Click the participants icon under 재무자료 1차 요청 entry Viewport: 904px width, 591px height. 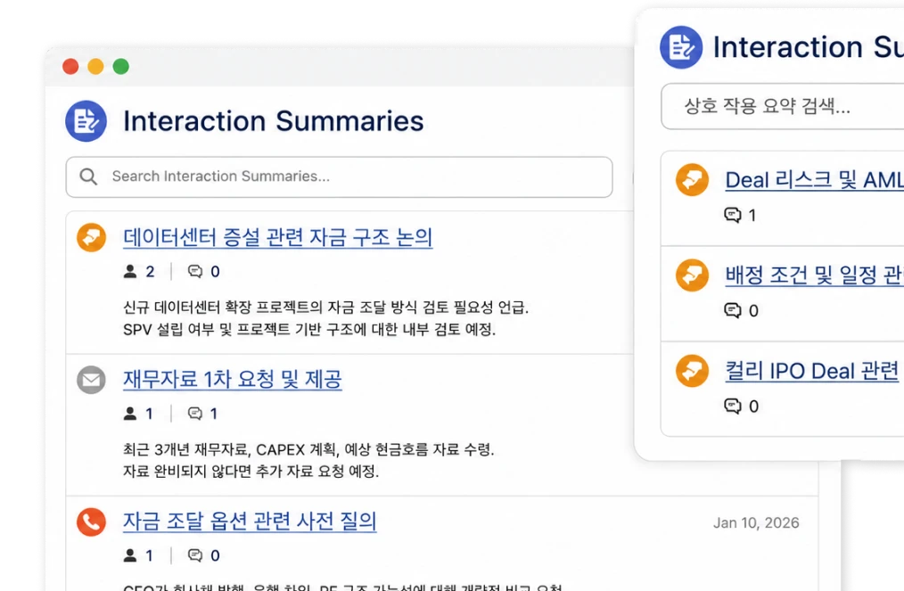[x=130, y=414]
